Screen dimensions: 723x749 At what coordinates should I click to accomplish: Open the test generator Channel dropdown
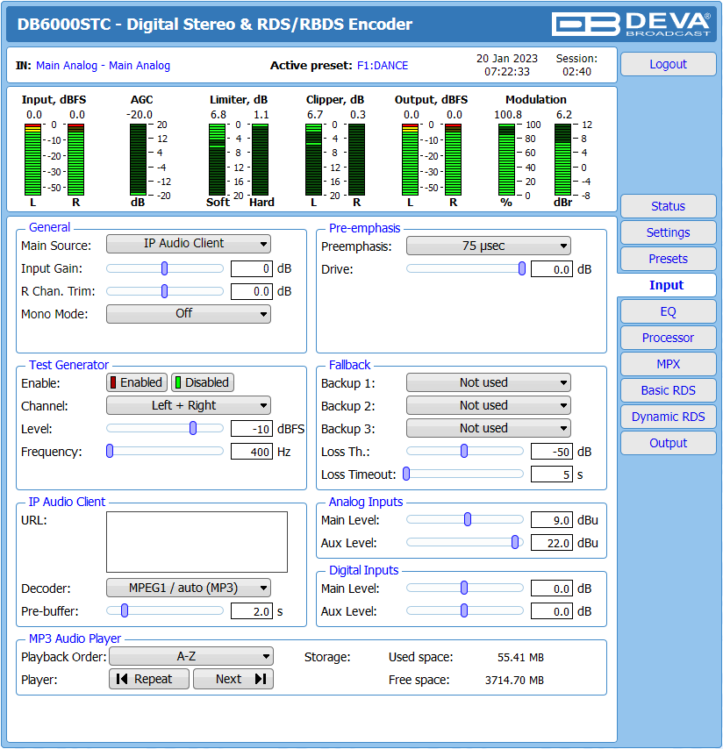(x=189, y=405)
